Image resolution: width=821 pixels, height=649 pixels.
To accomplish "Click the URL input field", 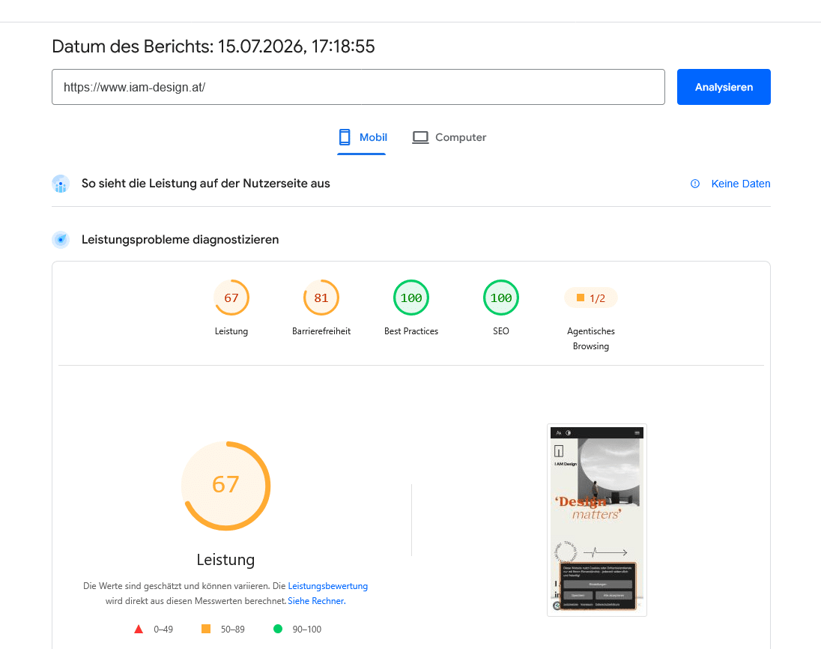I will click(x=358, y=87).
